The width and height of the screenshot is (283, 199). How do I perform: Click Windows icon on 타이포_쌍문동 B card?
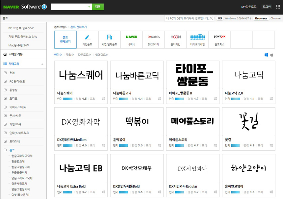(x=215, y=99)
